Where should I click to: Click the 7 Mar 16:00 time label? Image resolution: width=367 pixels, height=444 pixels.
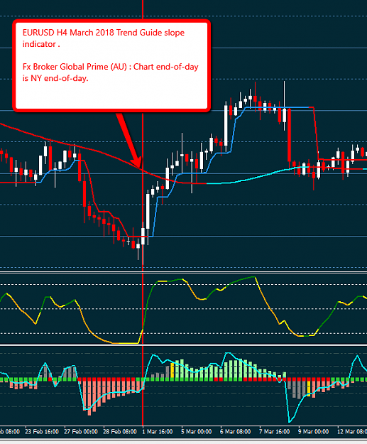tap(275, 432)
